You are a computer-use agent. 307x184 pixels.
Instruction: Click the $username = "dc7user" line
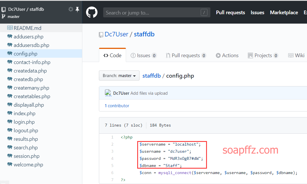point(165,152)
